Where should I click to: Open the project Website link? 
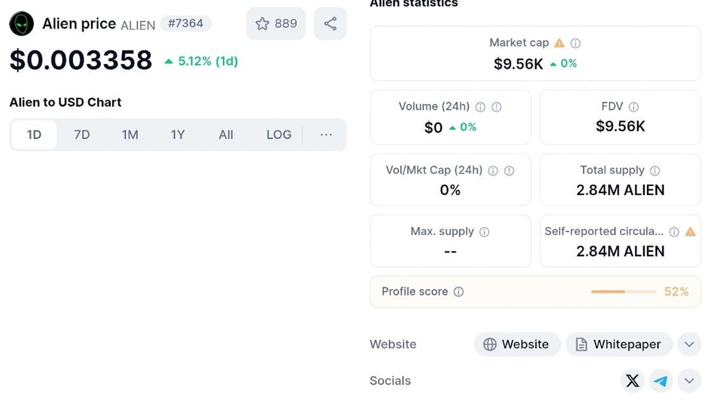517,344
